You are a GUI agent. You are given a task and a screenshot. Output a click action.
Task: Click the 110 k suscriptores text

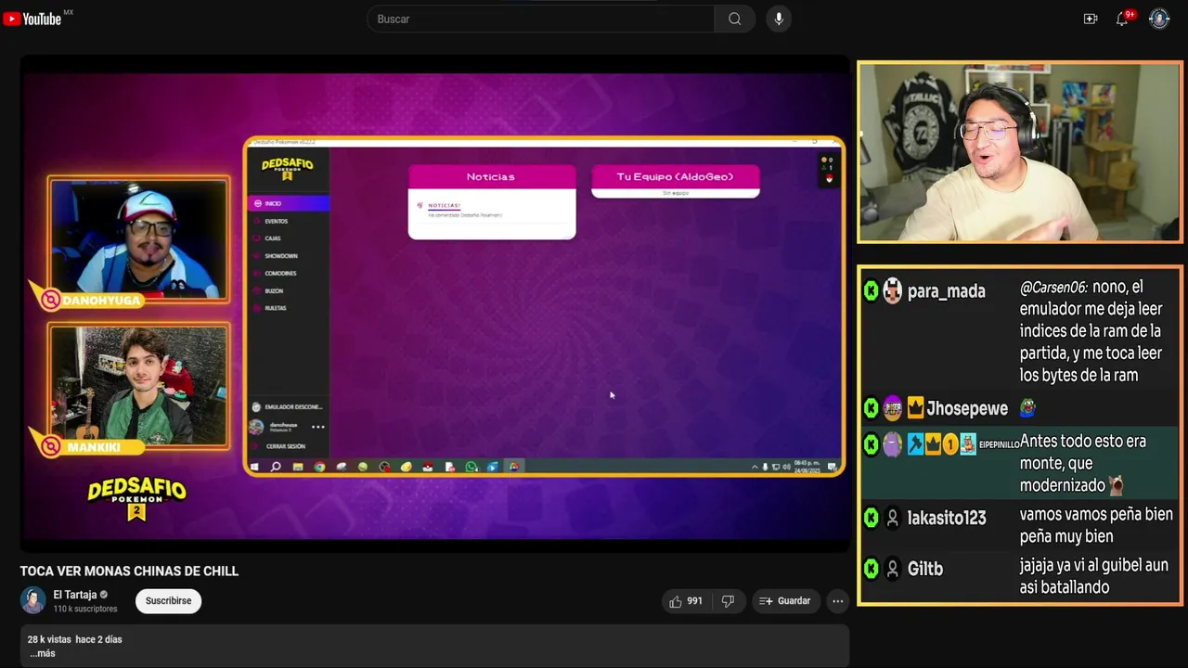[x=85, y=609]
